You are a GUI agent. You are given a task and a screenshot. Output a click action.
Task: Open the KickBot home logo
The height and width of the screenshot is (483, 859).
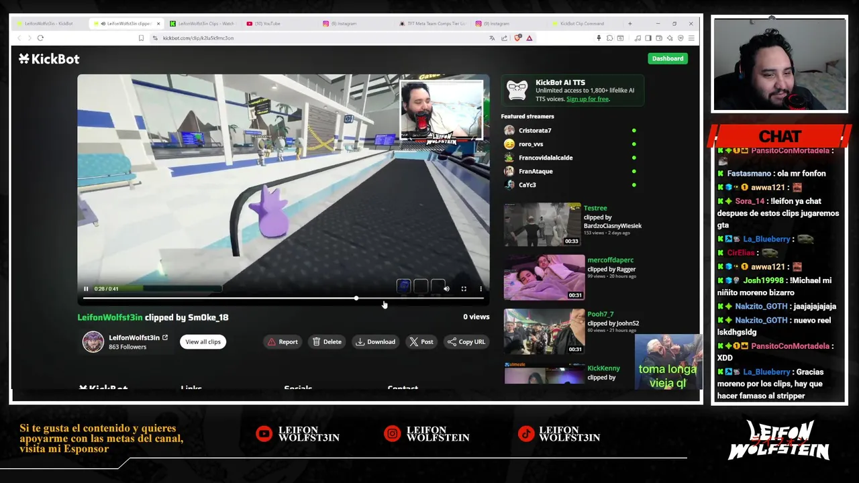pyautogui.click(x=49, y=59)
